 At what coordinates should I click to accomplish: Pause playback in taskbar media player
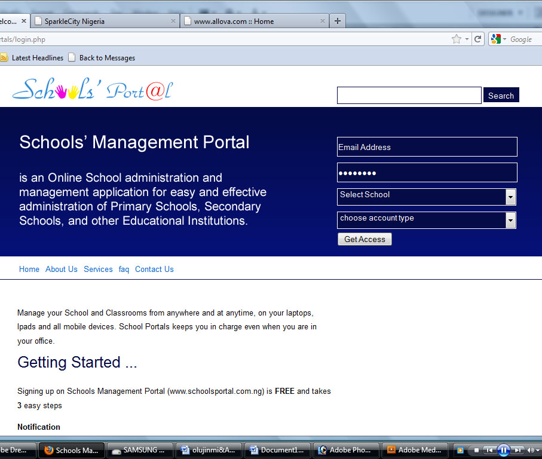coord(504,450)
